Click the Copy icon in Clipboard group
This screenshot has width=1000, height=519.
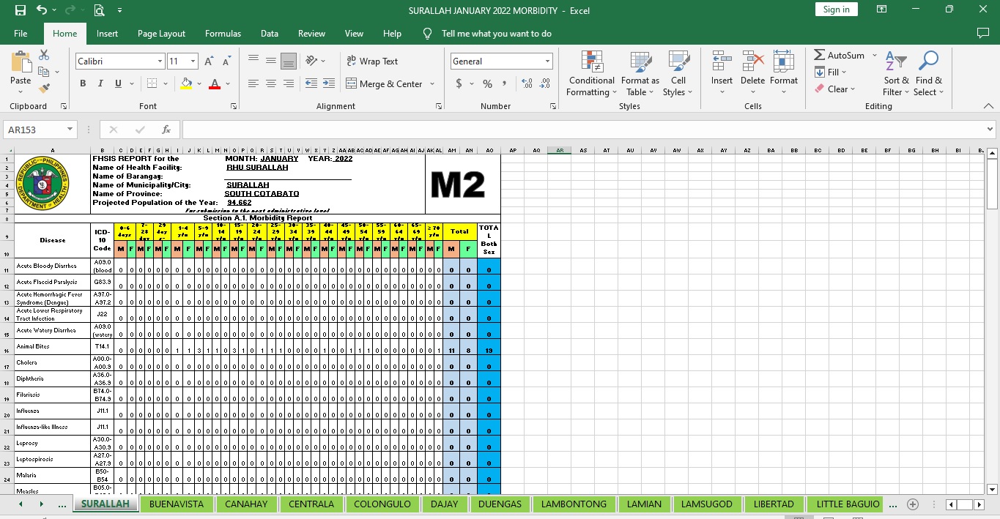point(44,72)
